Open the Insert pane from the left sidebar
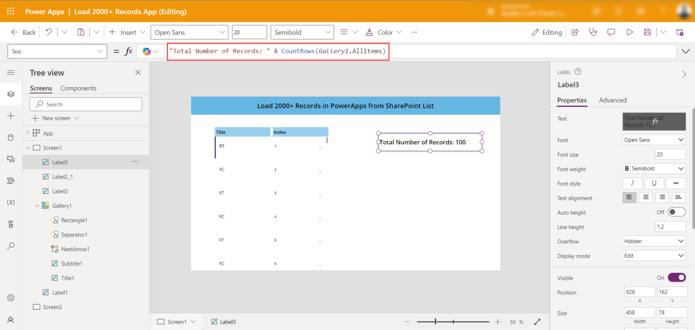Viewport: 695px width, 330px height. click(x=10, y=116)
